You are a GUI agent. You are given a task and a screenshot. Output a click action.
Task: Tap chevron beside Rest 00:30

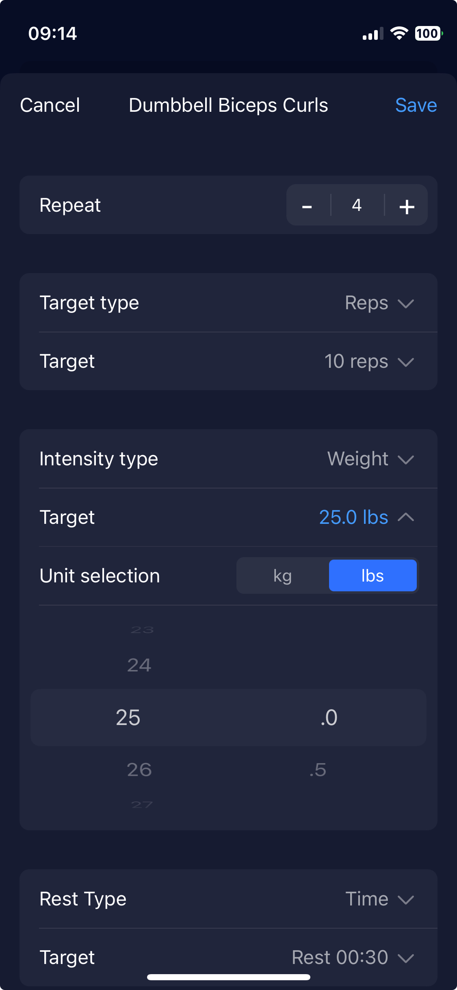coord(406,958)
